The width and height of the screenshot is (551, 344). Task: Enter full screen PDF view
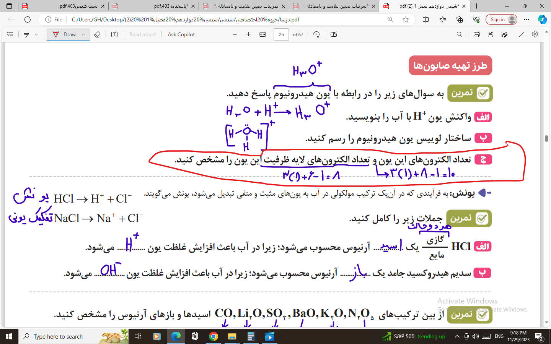click(521, 34)
